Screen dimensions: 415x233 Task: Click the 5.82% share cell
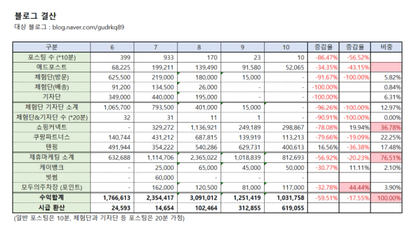coord(386,77)
